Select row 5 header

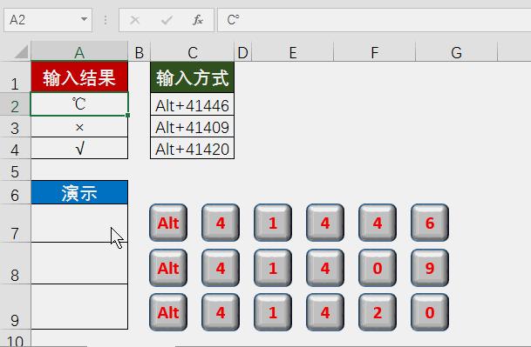(x=15, y=170)
